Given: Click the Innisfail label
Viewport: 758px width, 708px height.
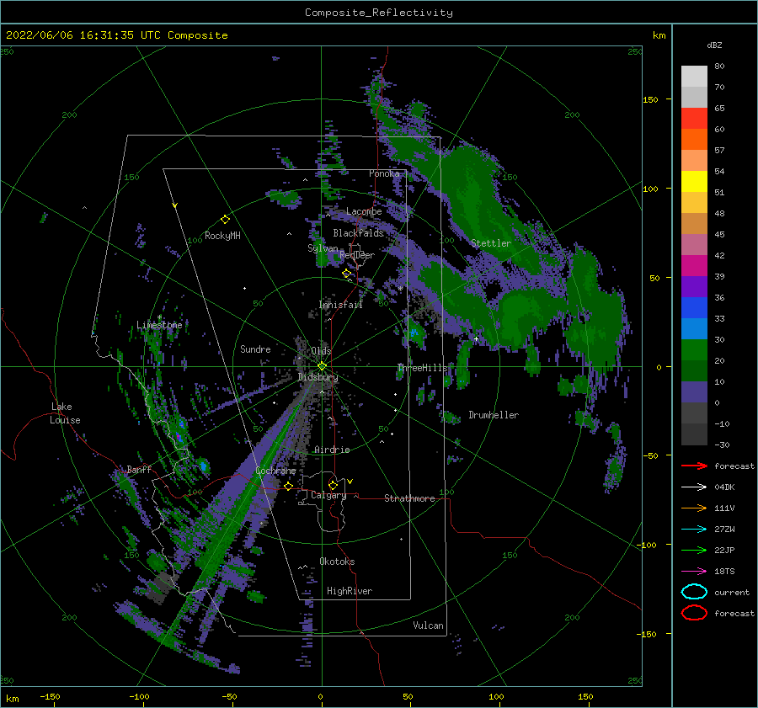Looking at the screenshot, I should pos(340,305).
